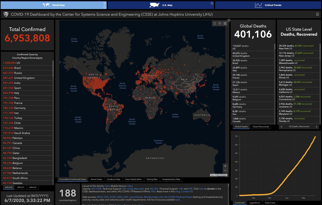Select Russia in confirmed cases list
Image resolution: width=322 pixels, height=205 pixels.
pyautogui.click(x=27, y=73)
